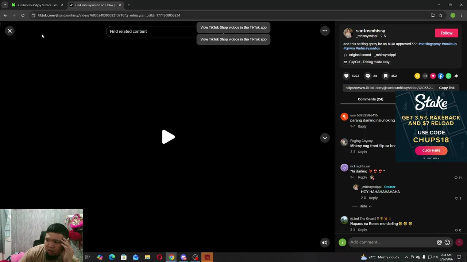Open Task View on the taskbar

pyautogui.click(x=88, y=257)
